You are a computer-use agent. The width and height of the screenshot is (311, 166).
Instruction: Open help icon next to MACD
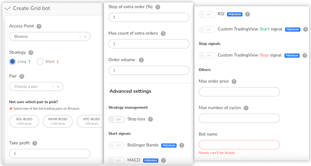pos(163,160)
